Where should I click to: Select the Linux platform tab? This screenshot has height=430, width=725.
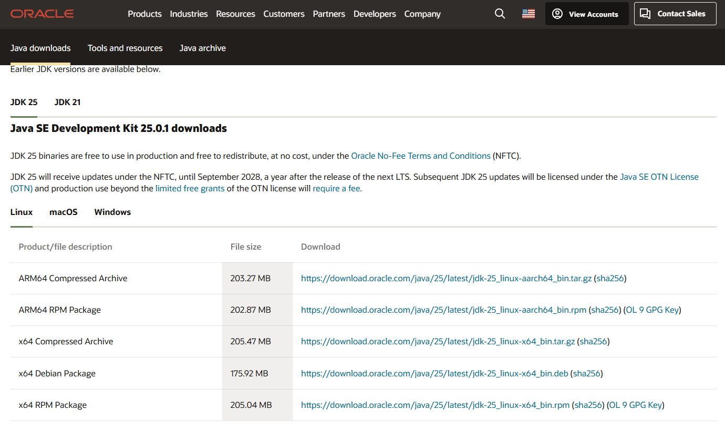22,212
